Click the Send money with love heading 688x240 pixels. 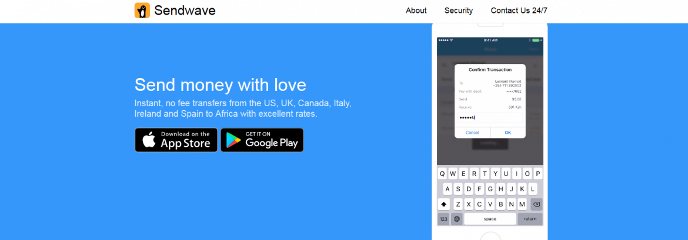pyautogui.click(x=221, y=85)
